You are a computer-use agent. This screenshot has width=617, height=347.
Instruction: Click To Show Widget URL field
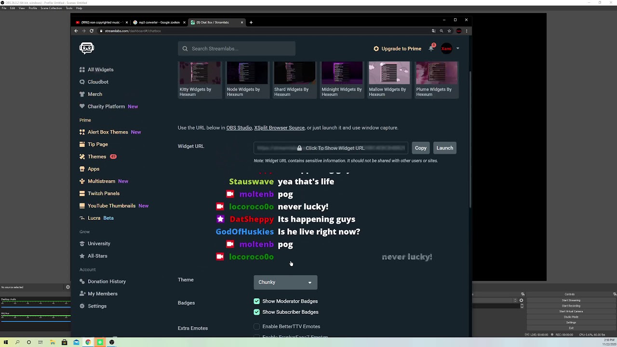point(331,148)
